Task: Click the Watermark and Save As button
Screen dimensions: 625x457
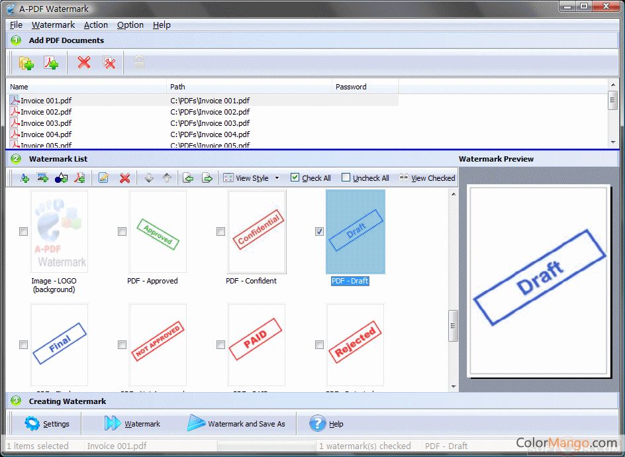Action: [236, 424]
